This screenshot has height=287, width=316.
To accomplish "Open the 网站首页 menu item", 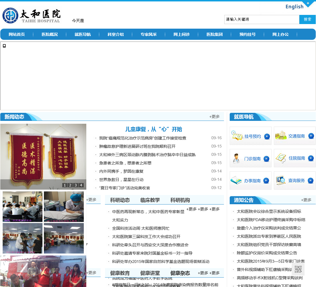I will [x=17, y=34].
